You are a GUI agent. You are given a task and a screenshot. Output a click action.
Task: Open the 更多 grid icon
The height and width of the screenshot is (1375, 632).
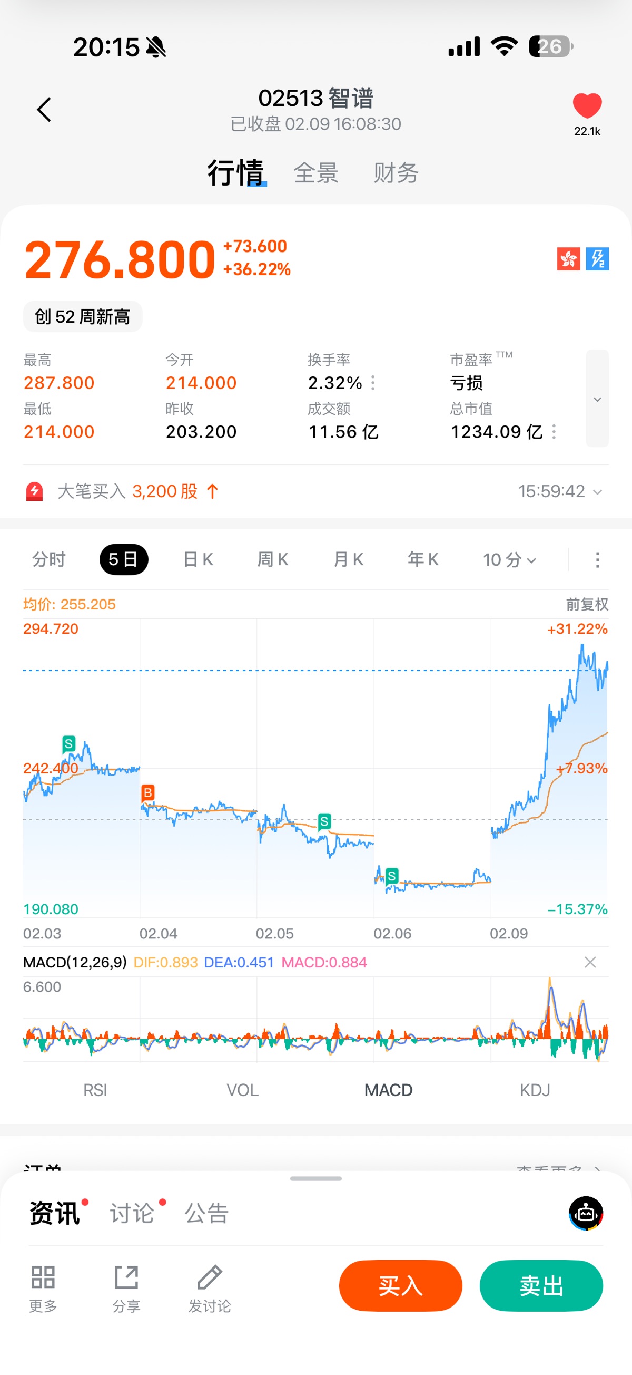[43, 1278]
